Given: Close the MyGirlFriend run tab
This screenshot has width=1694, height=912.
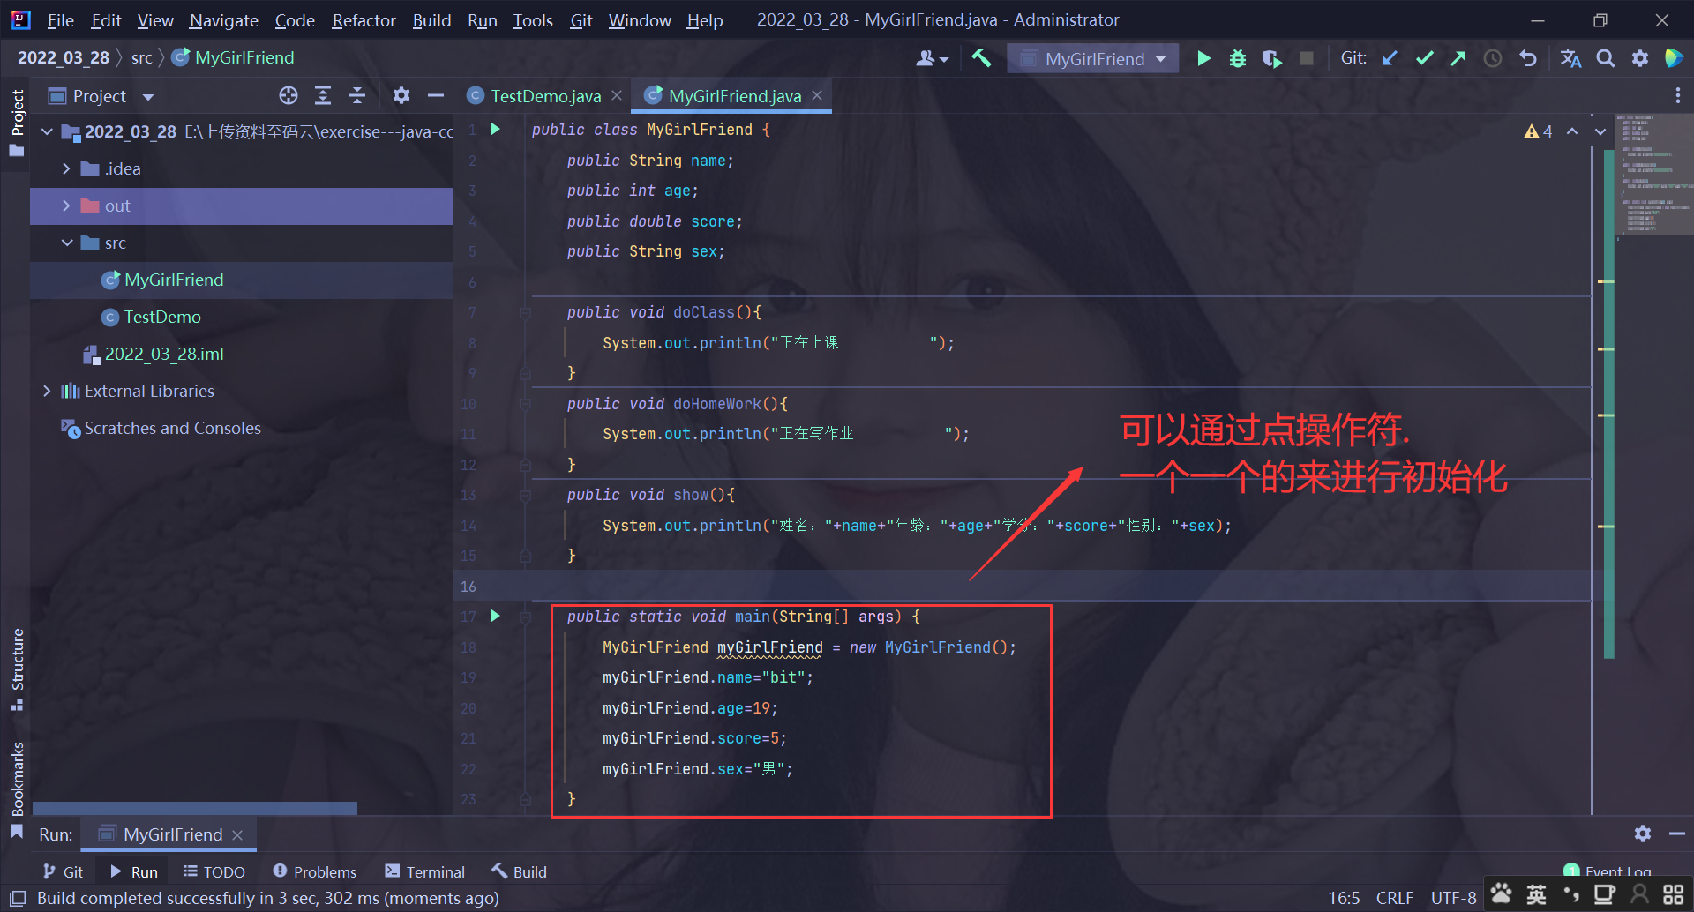Looking at the screenshot, I should coord(237,834).
